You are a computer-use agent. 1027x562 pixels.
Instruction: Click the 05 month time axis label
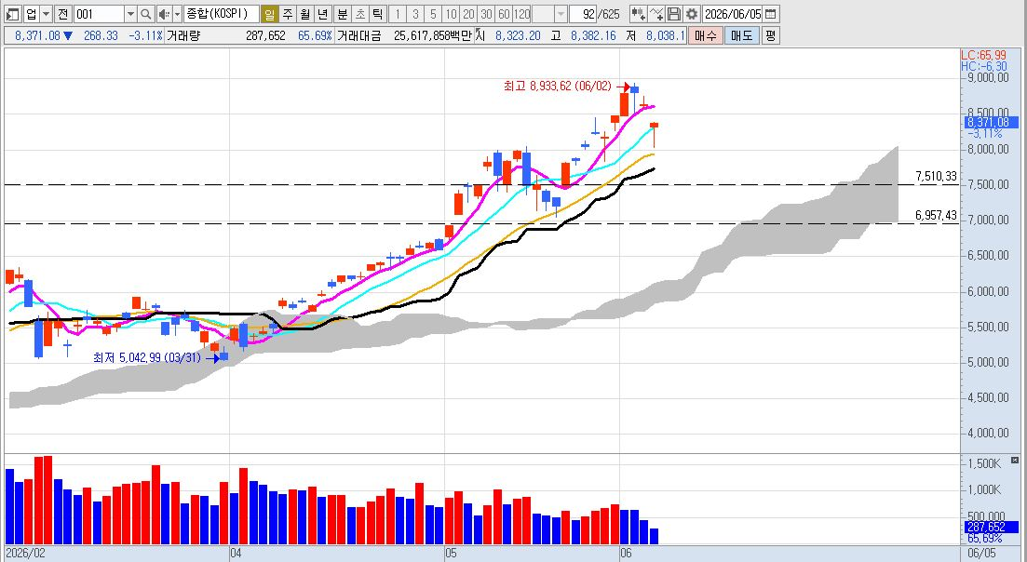[451, 554]
